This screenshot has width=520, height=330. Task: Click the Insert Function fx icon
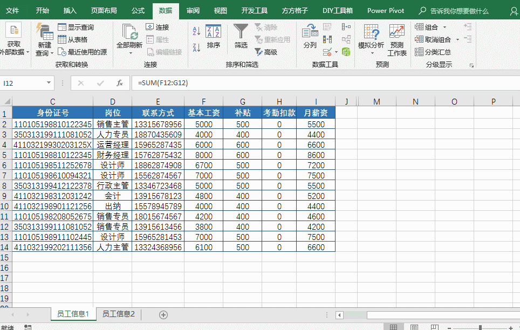click(x=120, y=83)
